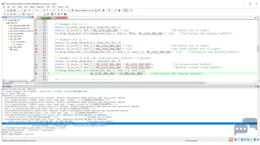Switch to the Templates tab in Project panel
This screenshot has width=260, height=145.
[29, 83]
